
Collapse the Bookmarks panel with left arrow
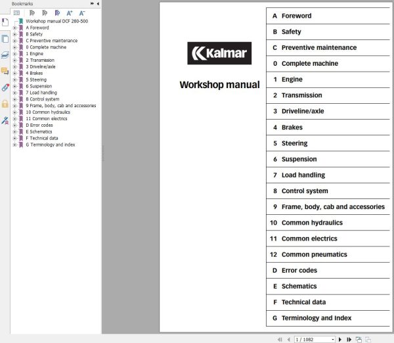[98, 3]
